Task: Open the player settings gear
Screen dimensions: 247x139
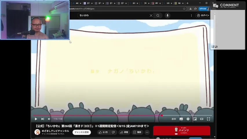Action: (x=188, y=119)
